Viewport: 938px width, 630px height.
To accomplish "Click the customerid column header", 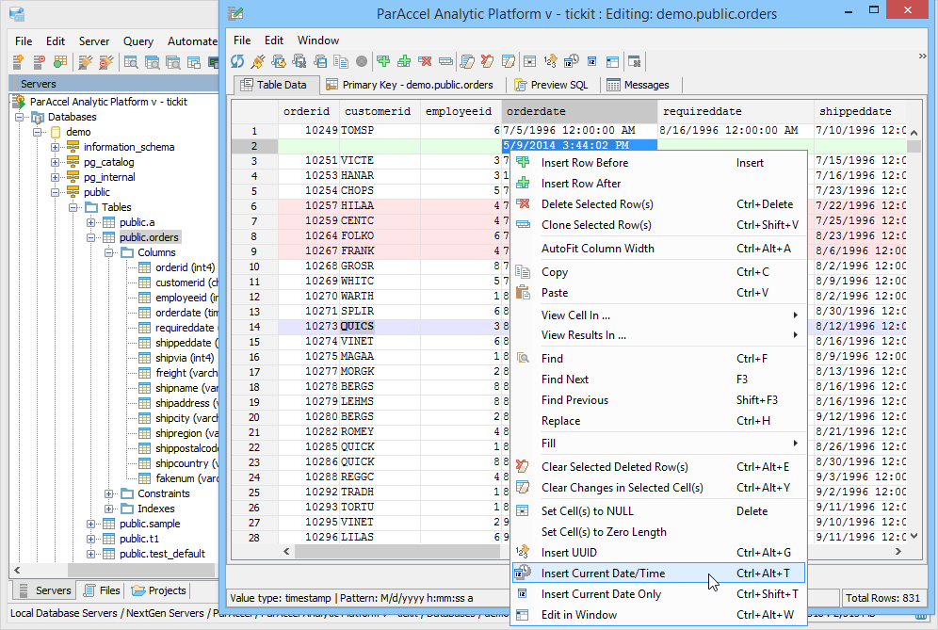I will click(379, 111).
